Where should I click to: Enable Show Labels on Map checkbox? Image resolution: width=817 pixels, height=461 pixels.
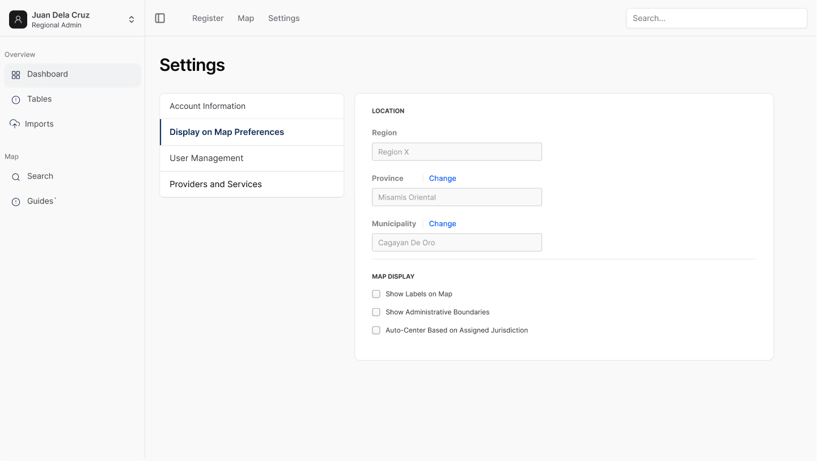tap(376, 294)
